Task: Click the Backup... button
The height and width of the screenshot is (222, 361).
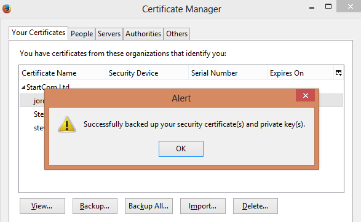Action: [95, 206]
